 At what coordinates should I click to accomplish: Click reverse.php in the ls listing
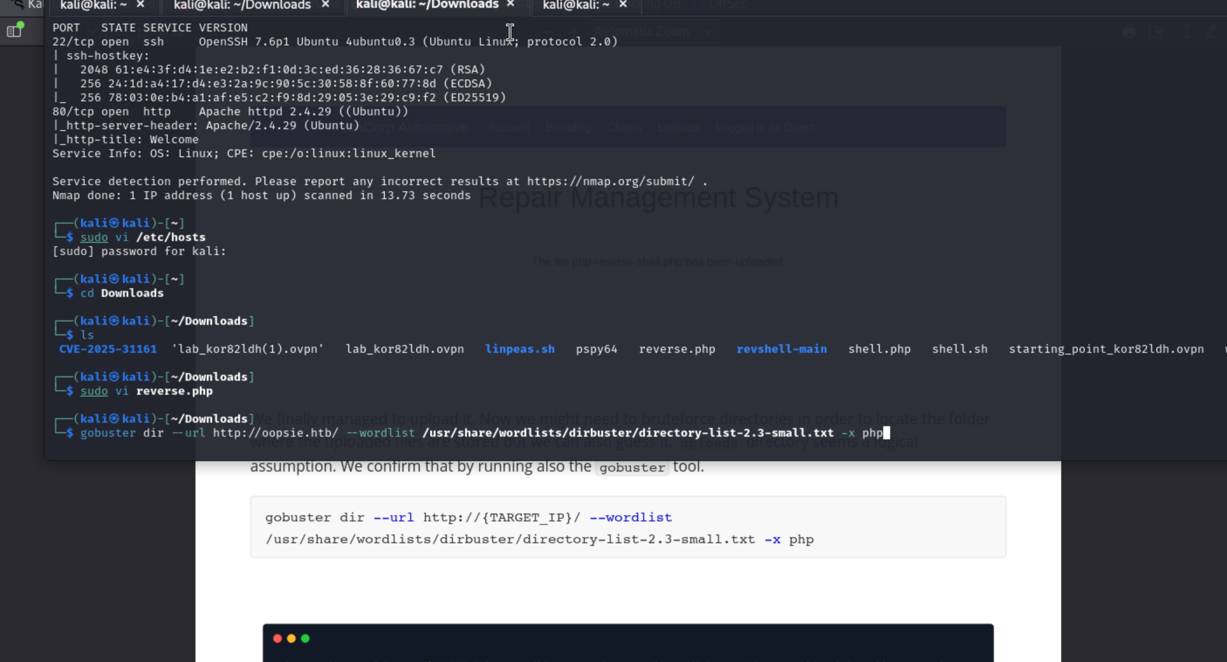(676, 349)
